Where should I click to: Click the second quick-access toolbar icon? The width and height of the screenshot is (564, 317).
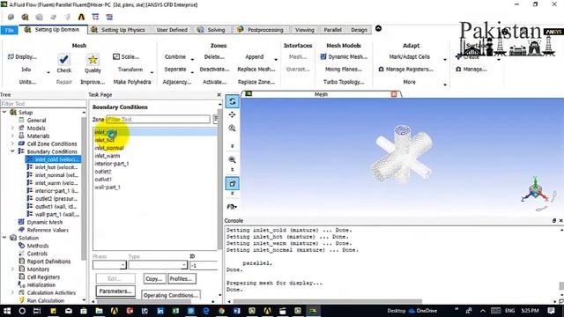[x=25, y=17]
